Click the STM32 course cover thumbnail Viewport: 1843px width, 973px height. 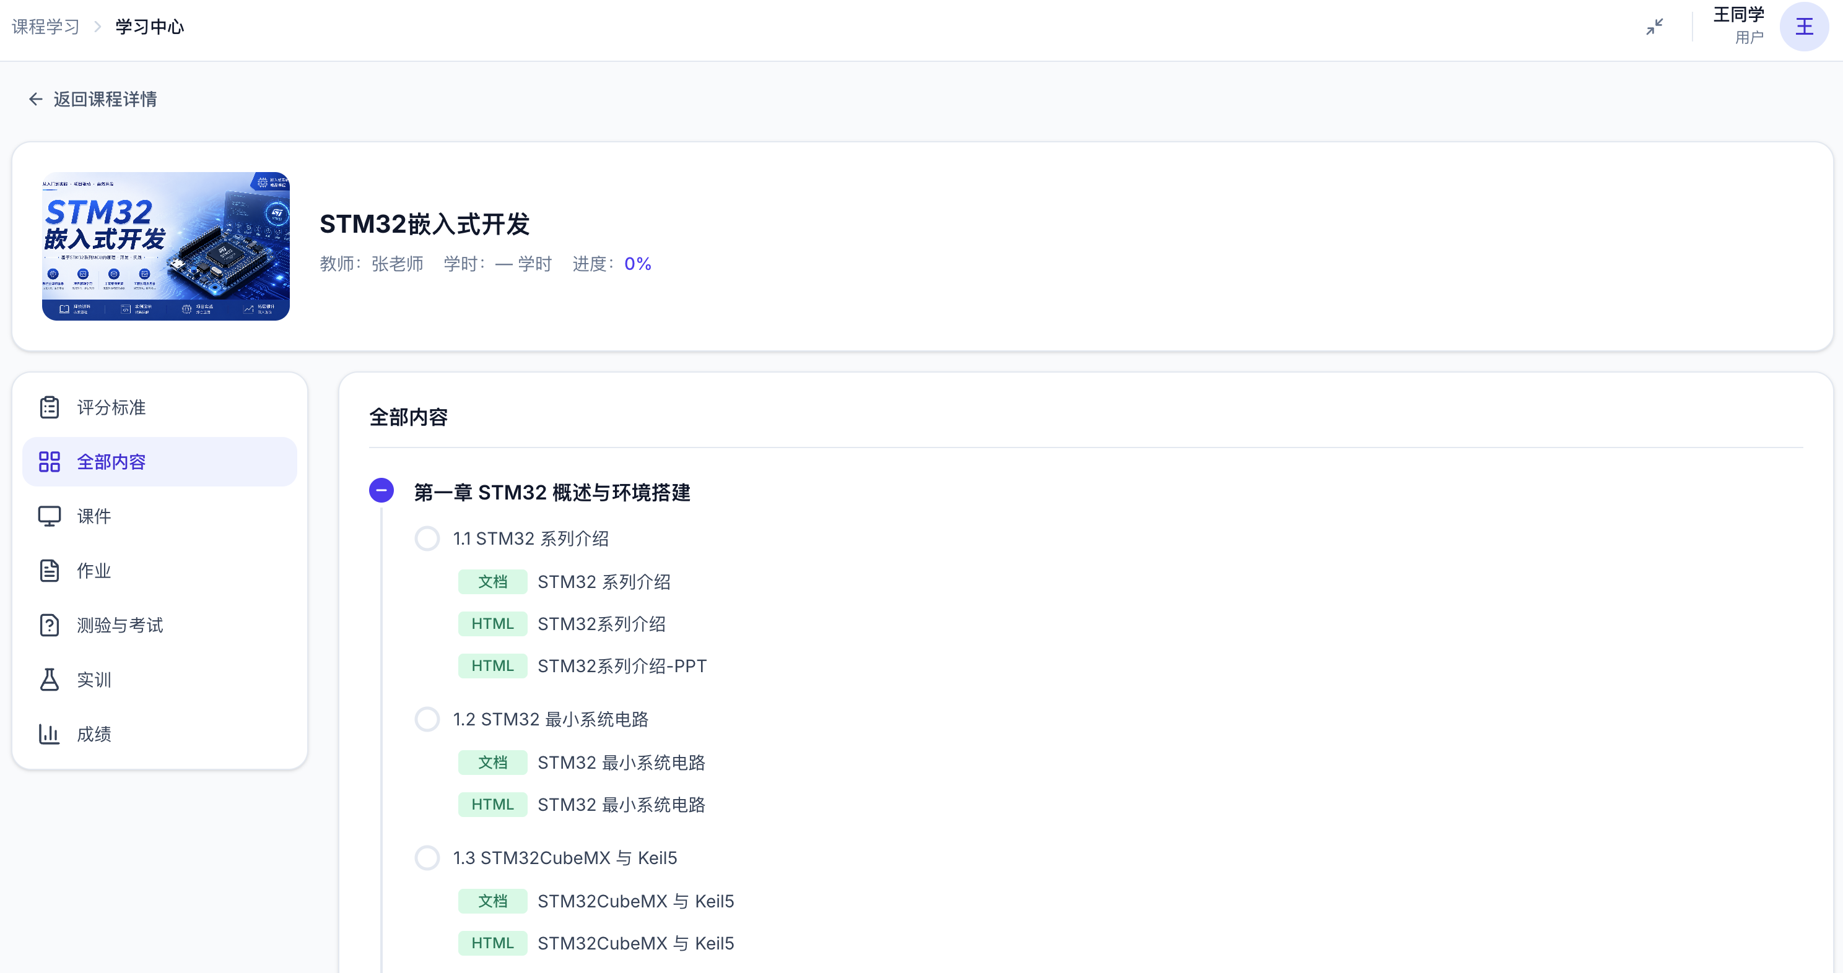tap(166, 246)
